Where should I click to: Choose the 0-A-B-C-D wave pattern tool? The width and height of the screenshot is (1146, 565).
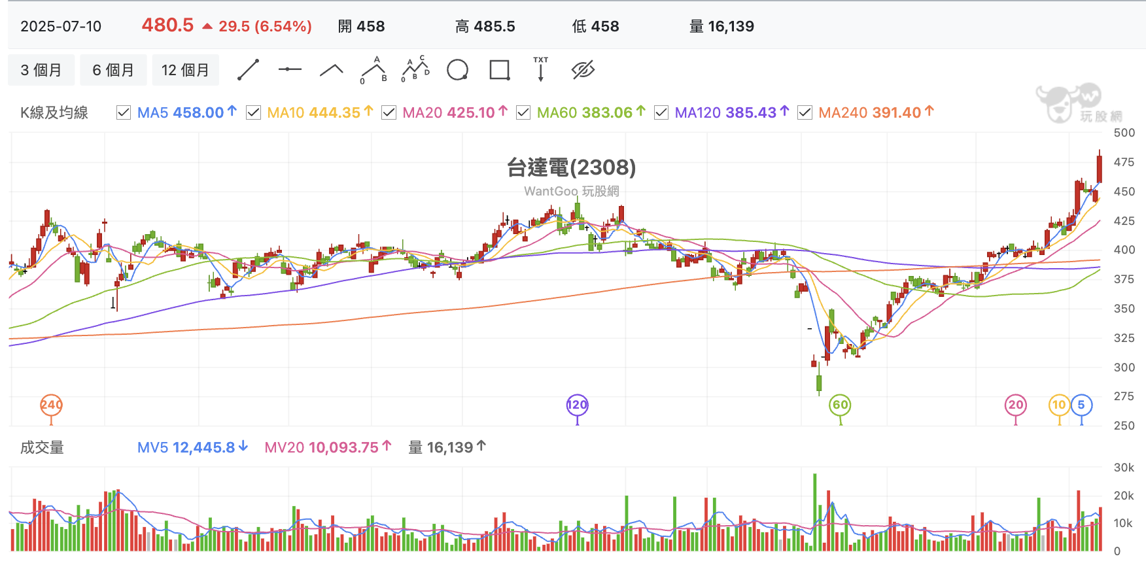point(415,69)
